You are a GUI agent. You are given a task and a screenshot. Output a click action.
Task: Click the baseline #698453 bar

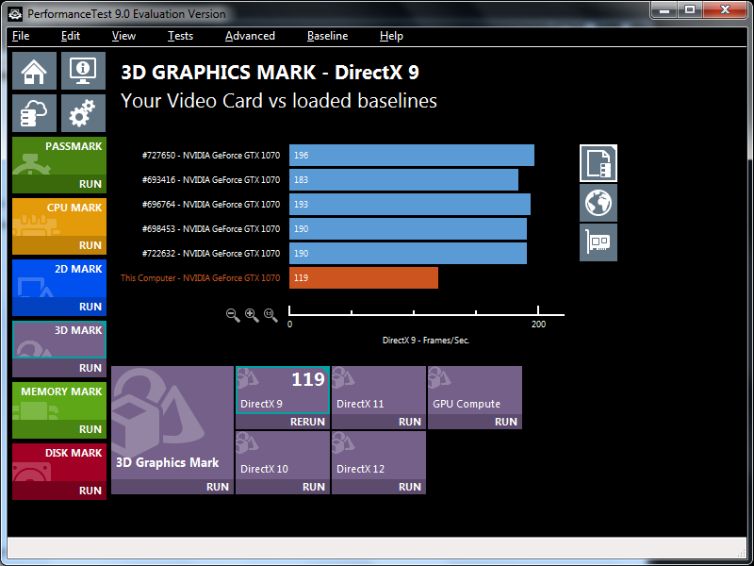coord(408,229)
